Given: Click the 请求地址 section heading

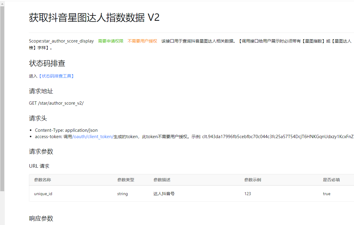Looking at the screenshot, I should tap(41, 91).
